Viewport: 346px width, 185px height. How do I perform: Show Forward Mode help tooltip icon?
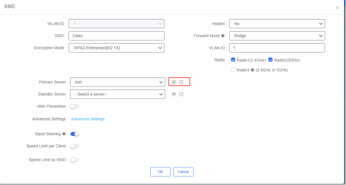[223, 35]
